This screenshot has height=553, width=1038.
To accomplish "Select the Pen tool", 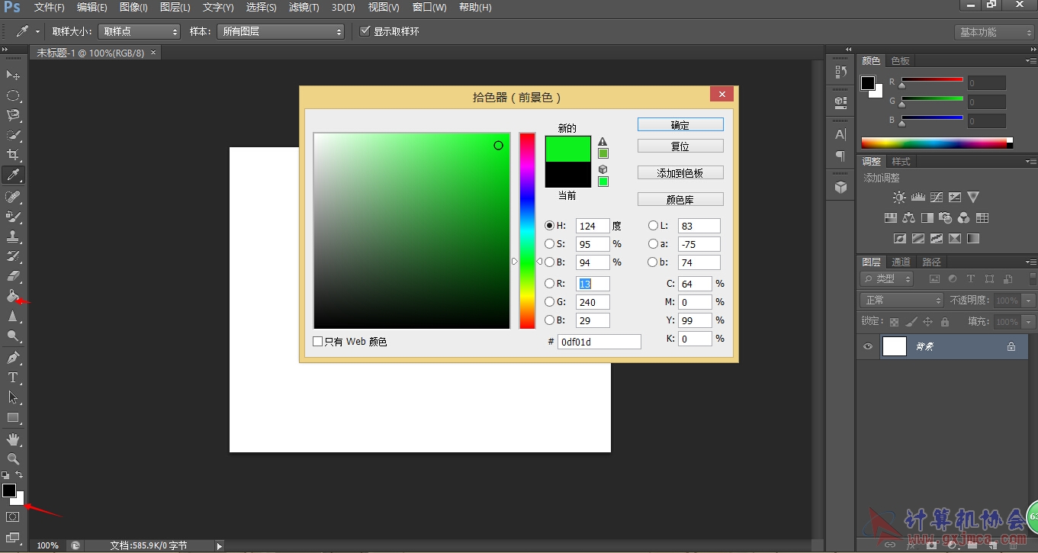I will tap(13, 357).
